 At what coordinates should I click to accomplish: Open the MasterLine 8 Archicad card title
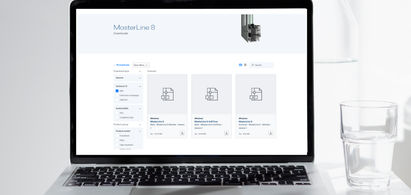coord(246,121)
